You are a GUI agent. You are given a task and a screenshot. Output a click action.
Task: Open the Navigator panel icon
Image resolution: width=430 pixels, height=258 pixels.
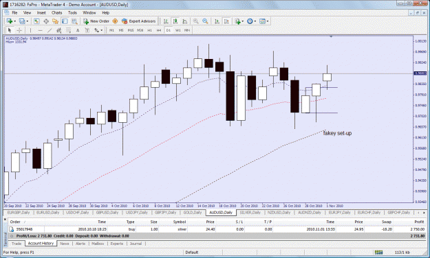pos(56,21)
